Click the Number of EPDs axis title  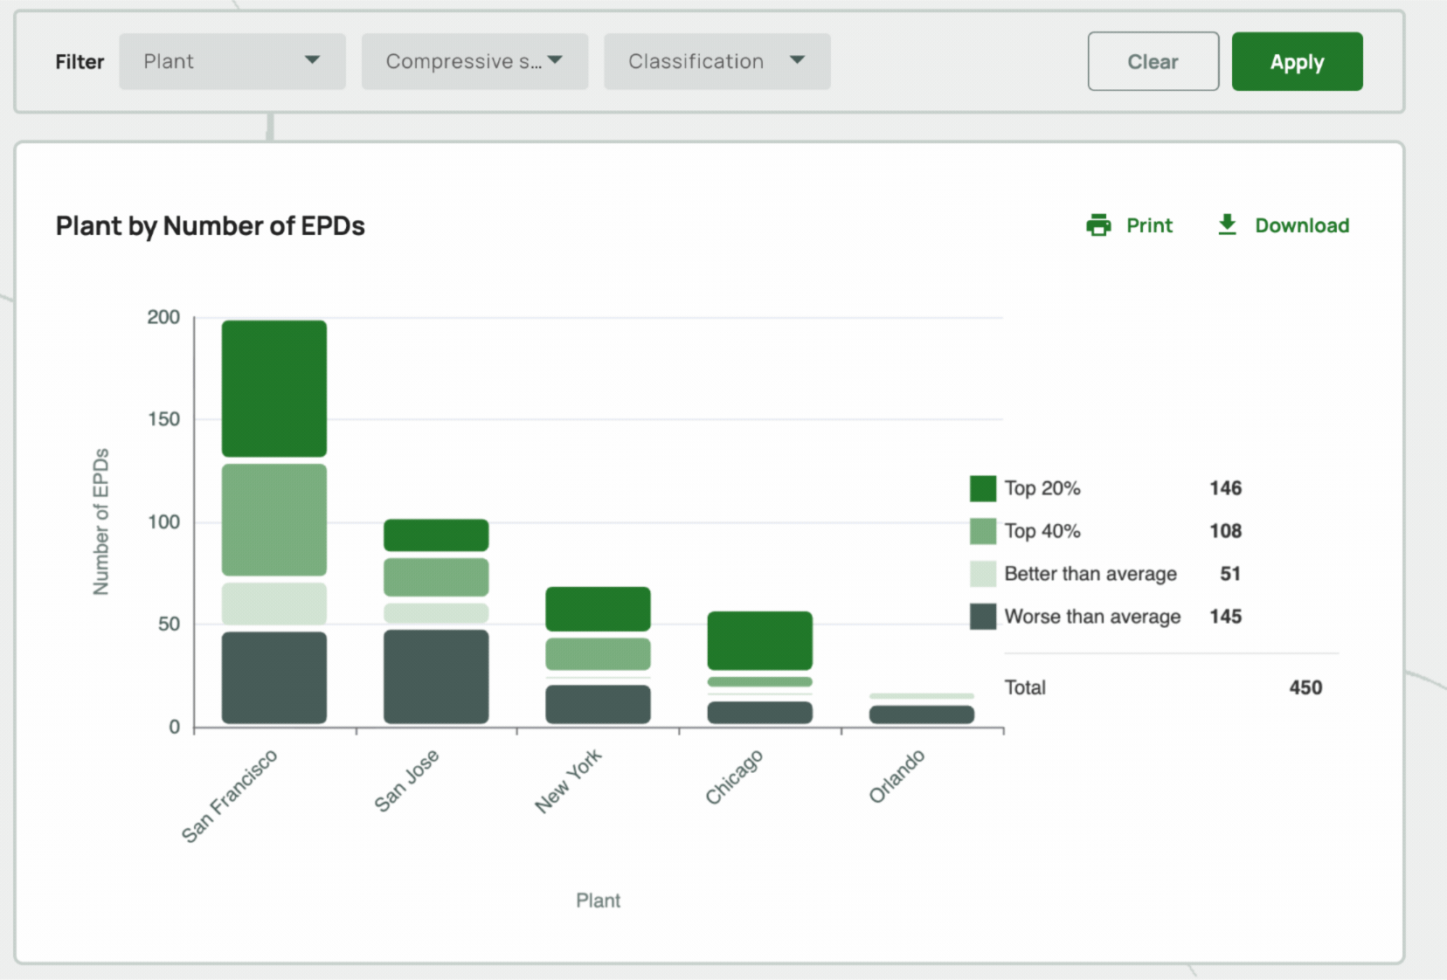[x=101, y=522]
